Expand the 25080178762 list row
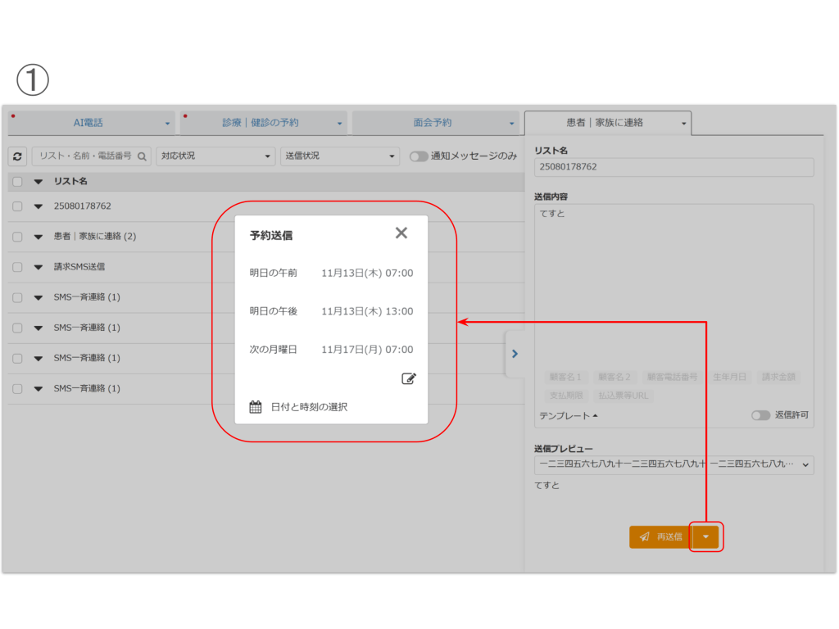The height and width of the screenshot is (629, 839). [x=38, y=206]
